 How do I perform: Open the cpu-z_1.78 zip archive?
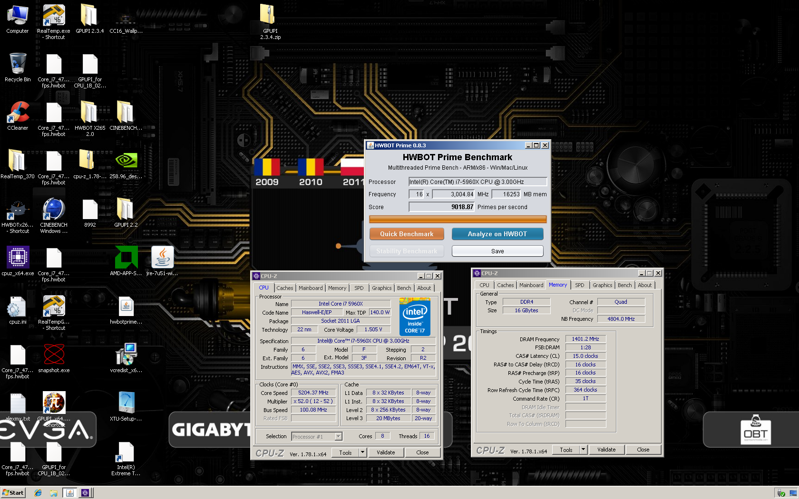(89, 164)
